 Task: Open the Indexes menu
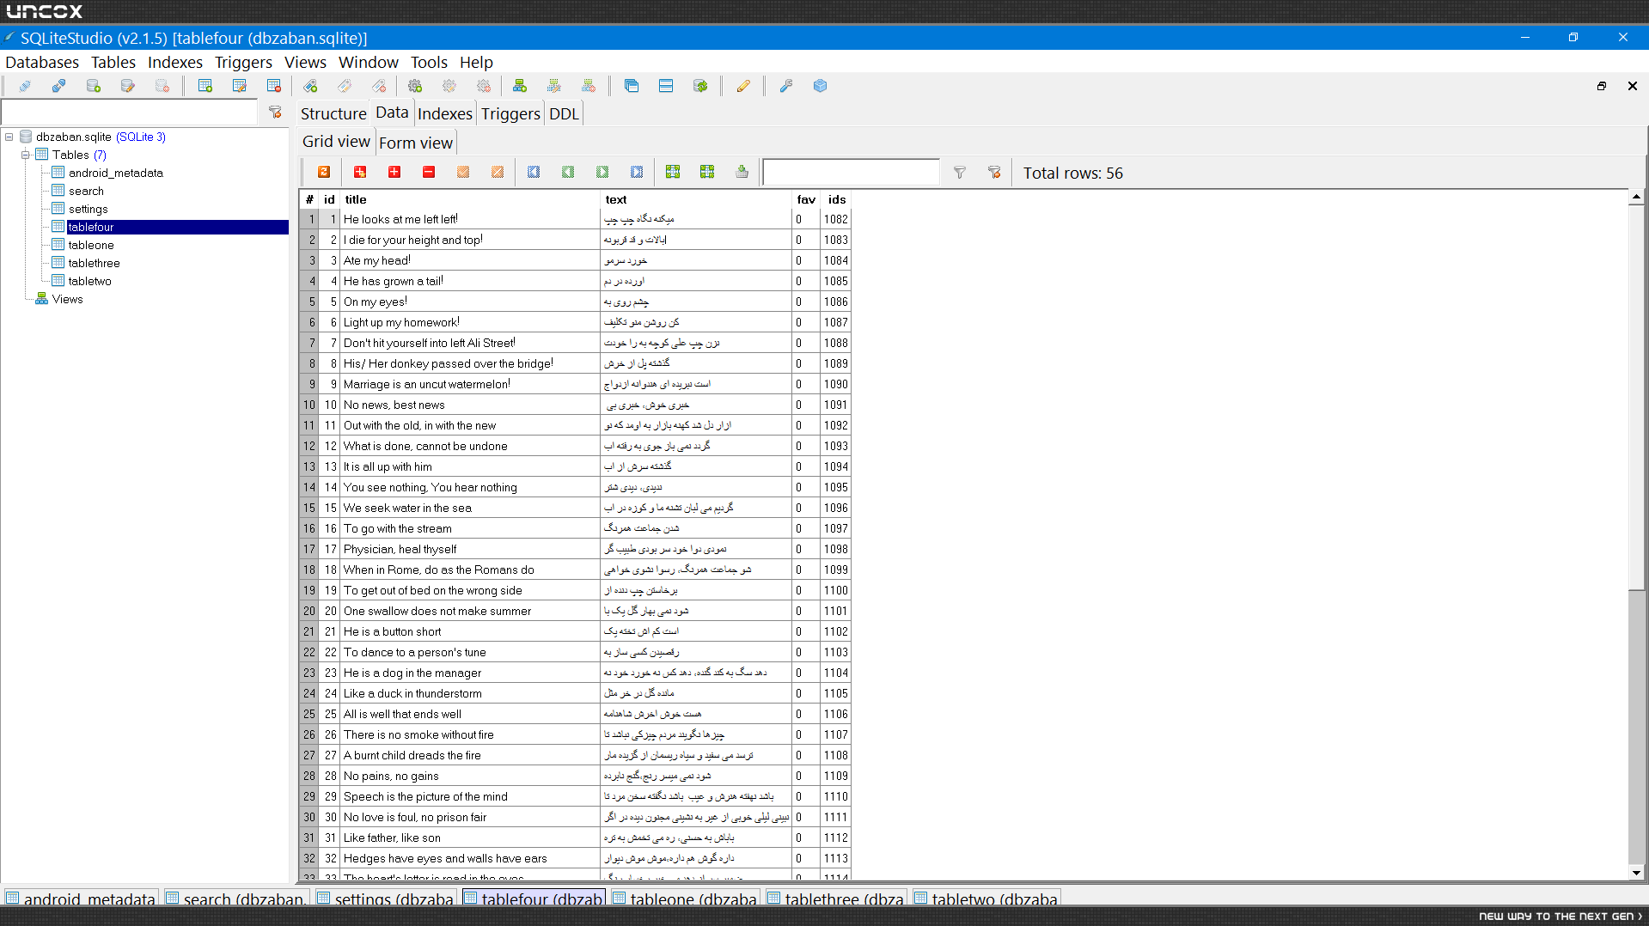pos(175,62)
